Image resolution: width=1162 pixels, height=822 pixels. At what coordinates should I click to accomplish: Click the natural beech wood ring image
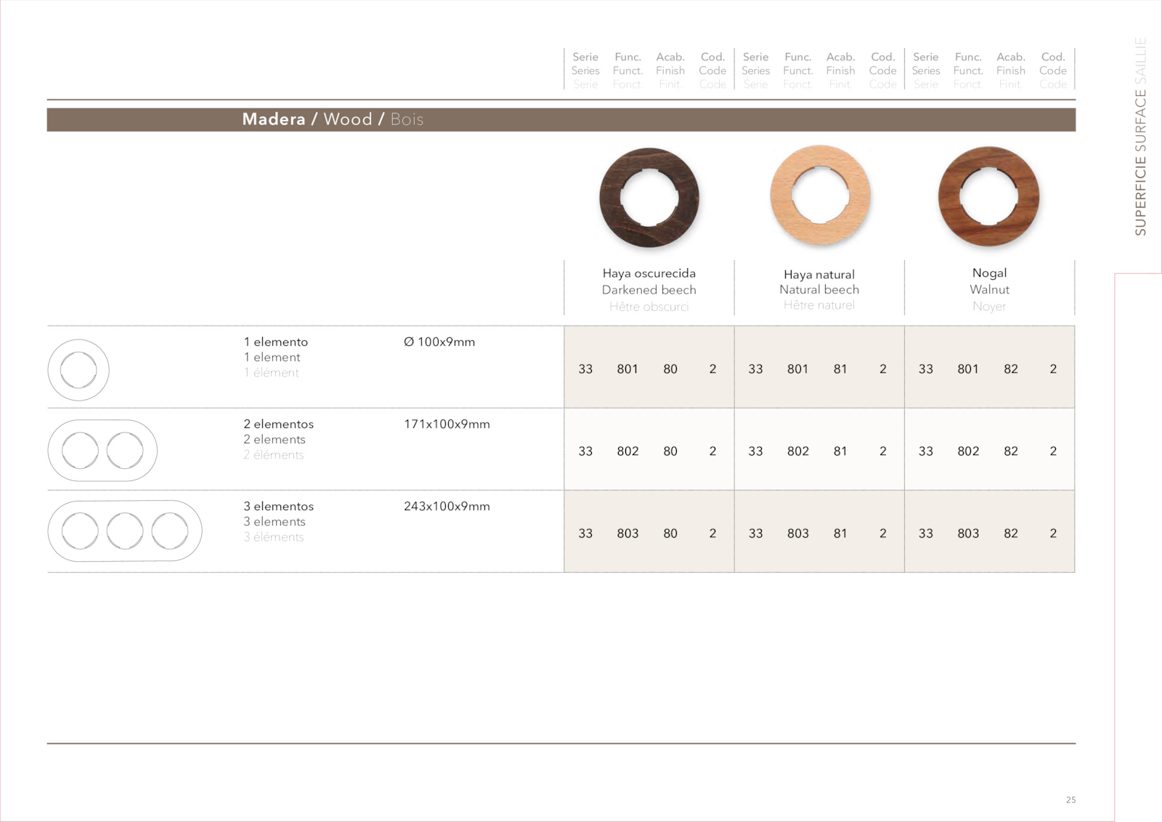[x=820, y=196]
